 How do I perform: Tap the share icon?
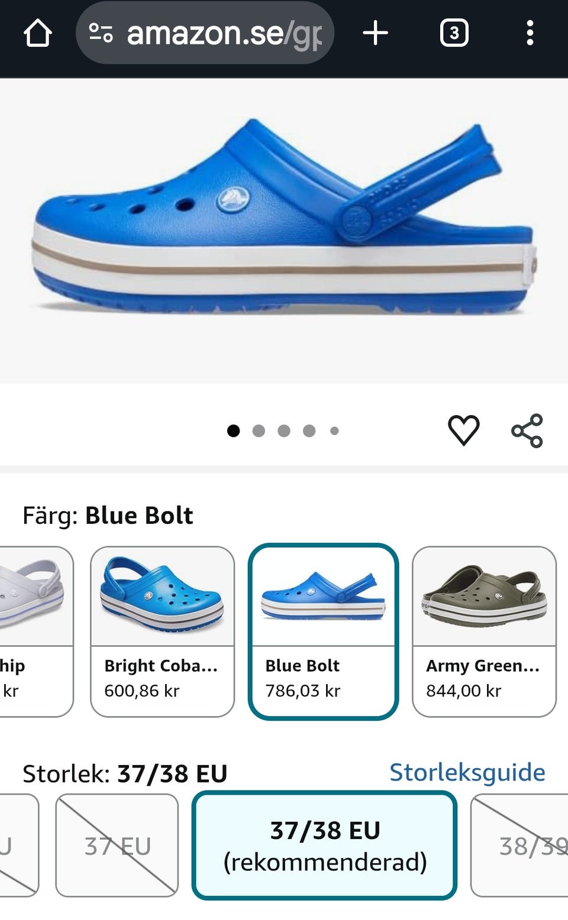click(527, 430)
